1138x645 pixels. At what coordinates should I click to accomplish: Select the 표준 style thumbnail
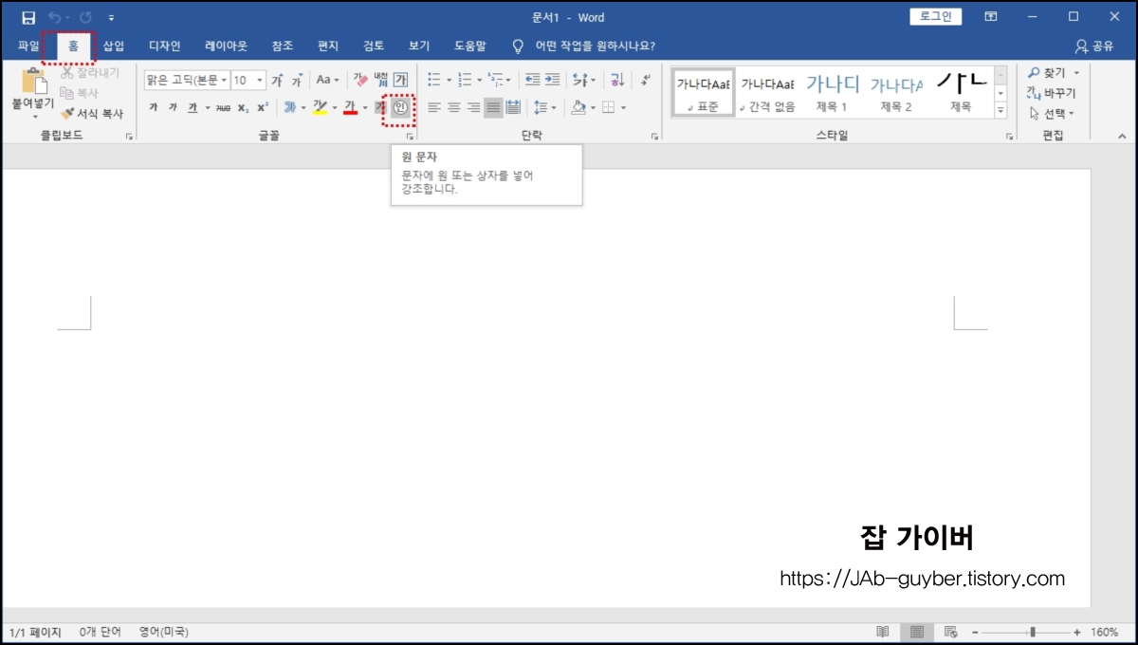coord(703,93)
